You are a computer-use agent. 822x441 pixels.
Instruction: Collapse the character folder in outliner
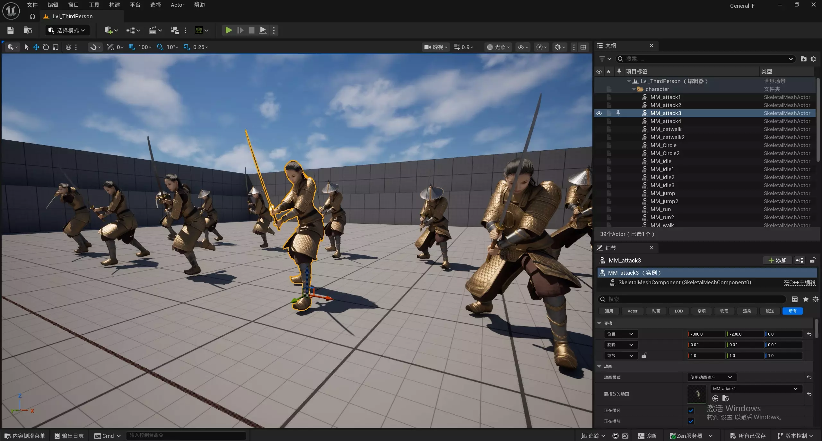click(634, 89)
